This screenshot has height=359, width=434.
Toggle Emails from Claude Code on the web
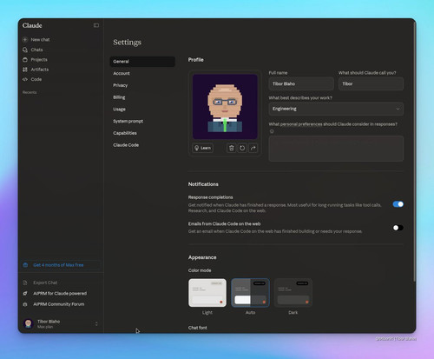click(x=398, y=228)
